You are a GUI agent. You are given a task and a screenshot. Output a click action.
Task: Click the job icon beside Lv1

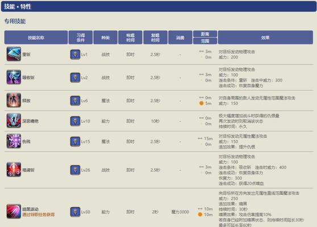(75, 54)
